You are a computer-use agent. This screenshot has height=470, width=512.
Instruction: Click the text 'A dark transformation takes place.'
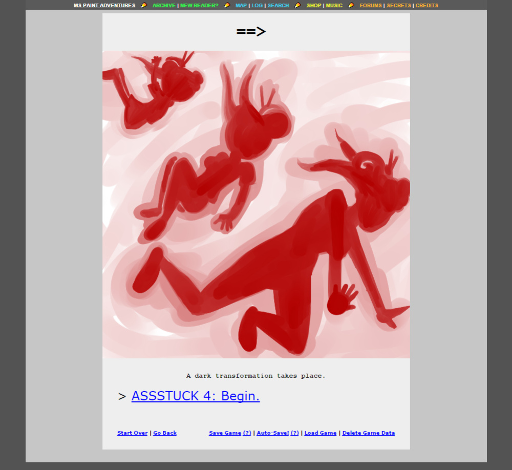[256, 376]
